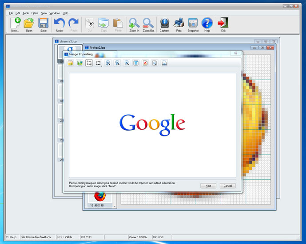Open a file using the Open folder icon
Viewport: 306px width, 244px height.
29,24
